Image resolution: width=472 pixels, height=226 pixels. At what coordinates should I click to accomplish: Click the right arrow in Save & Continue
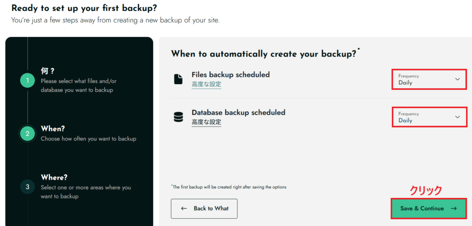(454, 209)
